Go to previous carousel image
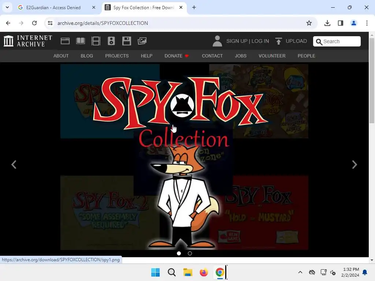375x281 pixels. point(14,164)
